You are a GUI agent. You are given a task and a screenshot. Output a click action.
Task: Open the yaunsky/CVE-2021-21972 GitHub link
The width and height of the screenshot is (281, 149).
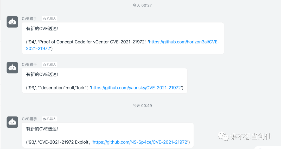point(136,88)
